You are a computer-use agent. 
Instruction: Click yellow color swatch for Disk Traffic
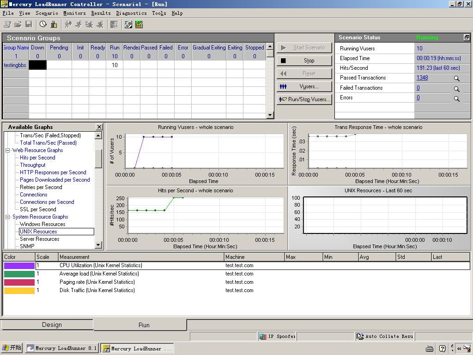tap(19, 290)
